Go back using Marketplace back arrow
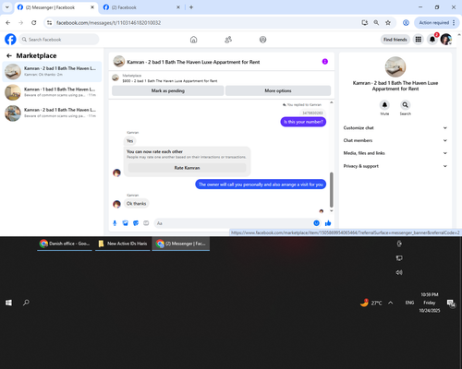The height and width of the screenshot is (369, 462). [x=9, y=55]
